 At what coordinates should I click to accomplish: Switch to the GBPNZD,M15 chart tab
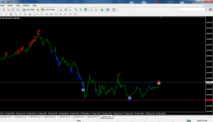(79, 117)
